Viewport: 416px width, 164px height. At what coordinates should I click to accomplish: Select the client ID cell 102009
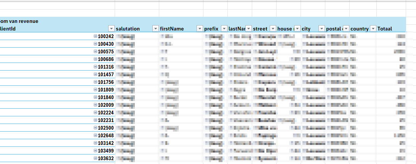(x=106, y=105)
